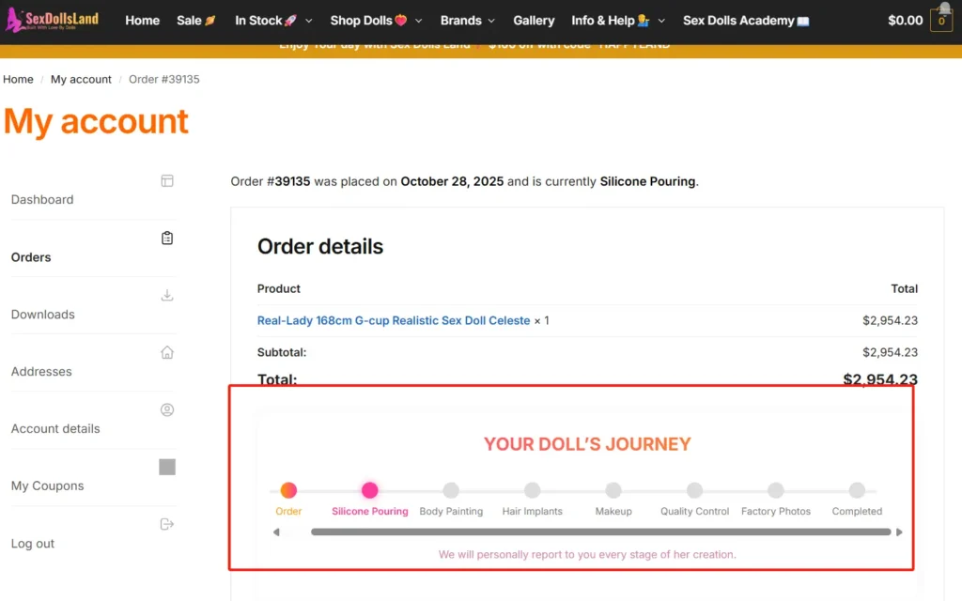Image resolution: width=962 pixels, height=601 pixels.
Task: Open the Real-Lady Celeste product link
Action: [x=394, y=320]
